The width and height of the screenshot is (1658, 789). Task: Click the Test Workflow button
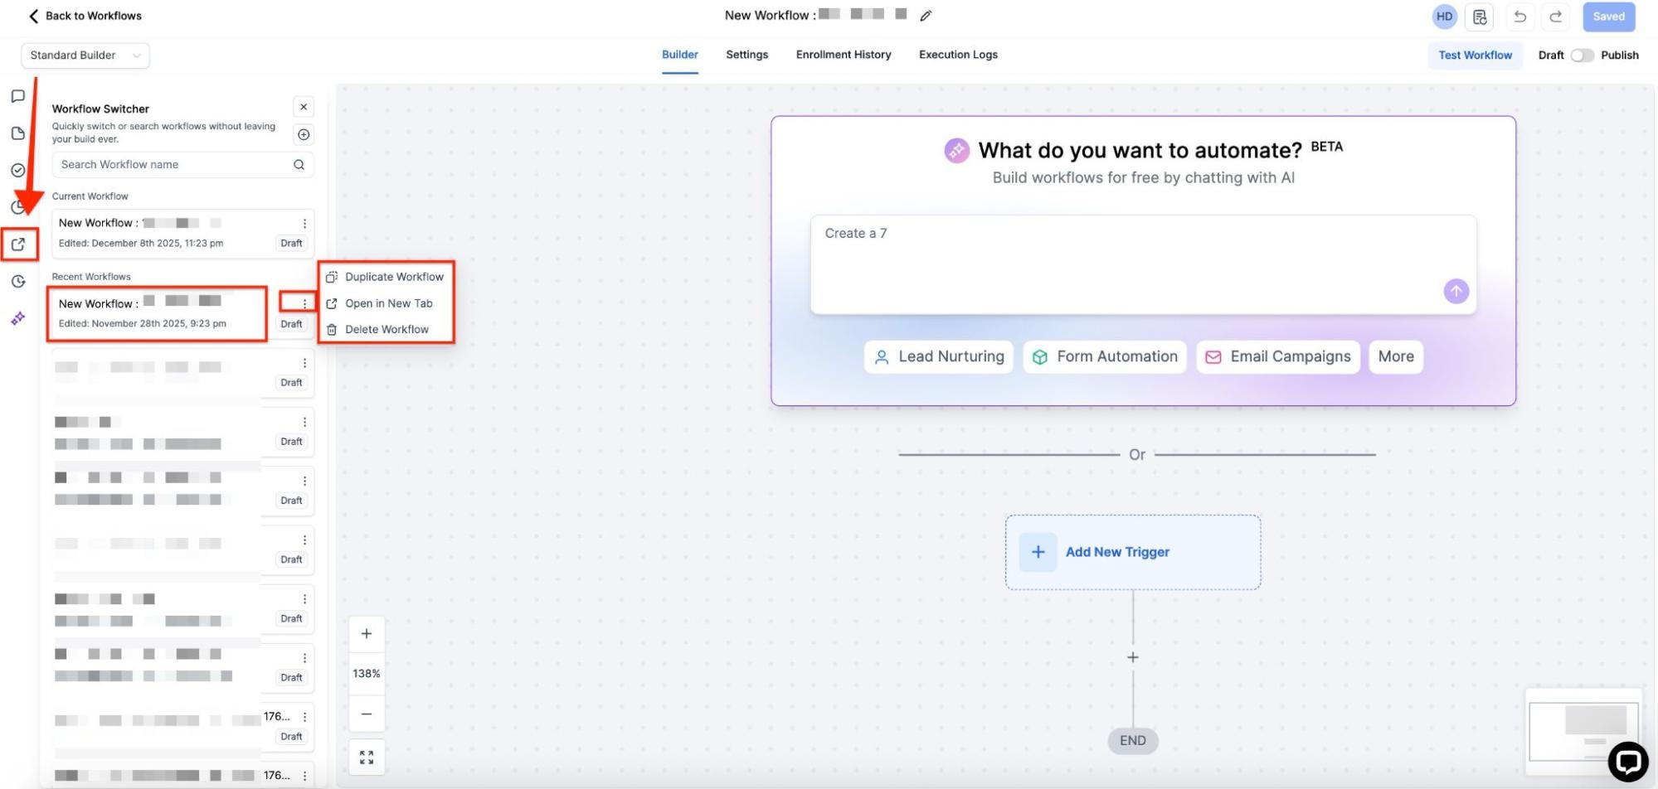coord(1474,56)
